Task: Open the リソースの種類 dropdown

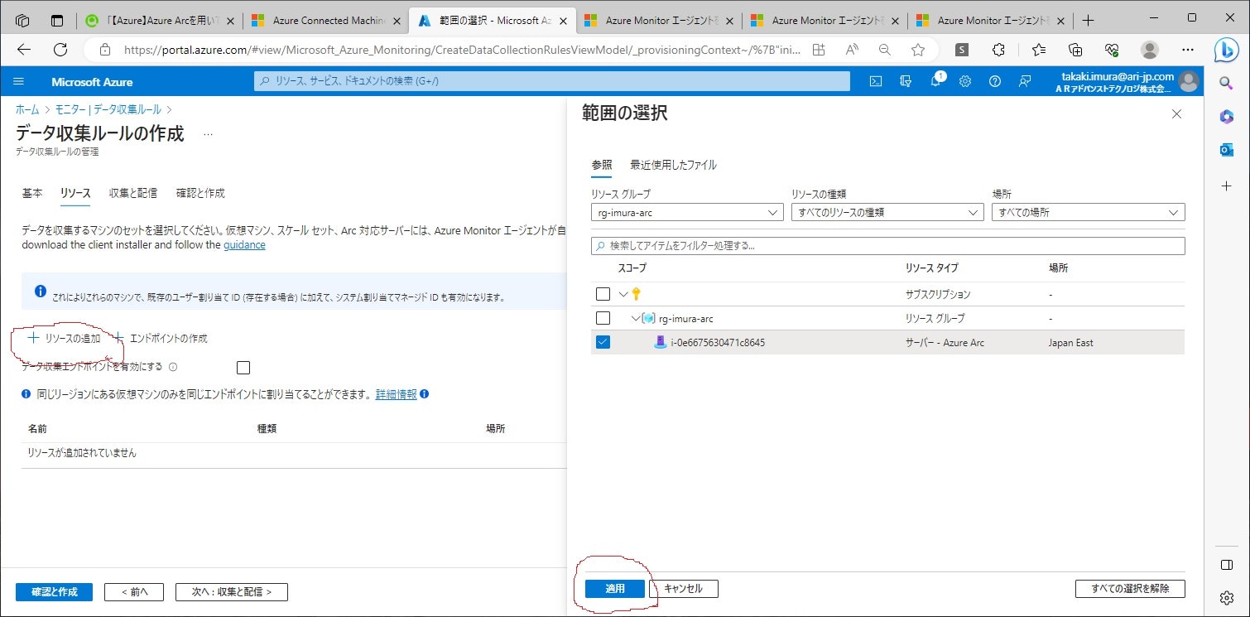Action: pos(887,212)
